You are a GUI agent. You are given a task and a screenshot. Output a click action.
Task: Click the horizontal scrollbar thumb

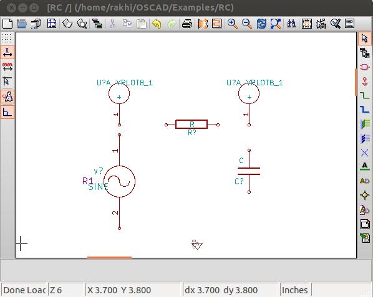click(x=109, y=257)
